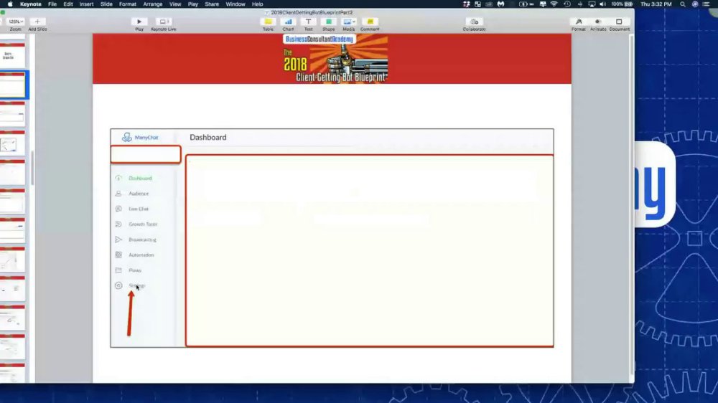Click the slide navigator scrollbar

pos(32,167)
